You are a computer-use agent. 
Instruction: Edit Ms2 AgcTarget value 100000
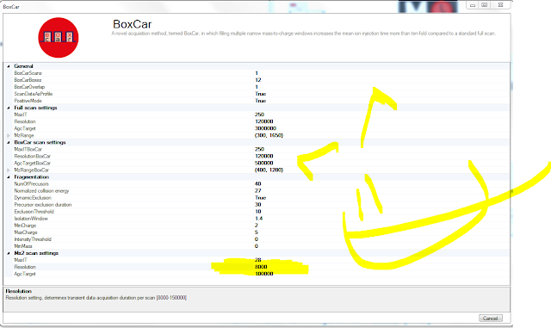[264, 274]
